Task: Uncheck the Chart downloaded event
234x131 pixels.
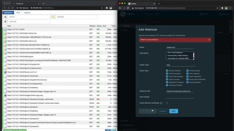Action: 167,76
